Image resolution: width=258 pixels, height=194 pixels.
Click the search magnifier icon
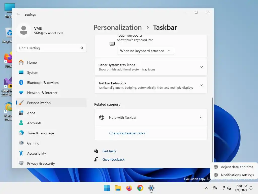point(82,48)
